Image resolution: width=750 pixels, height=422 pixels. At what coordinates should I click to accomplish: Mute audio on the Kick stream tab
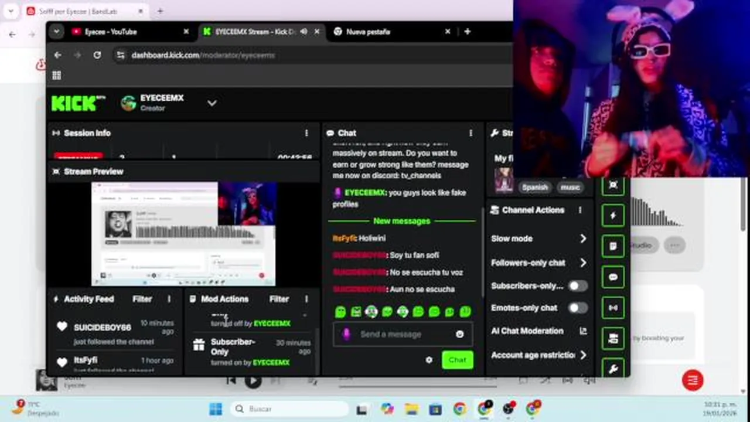tap(304, 32)
